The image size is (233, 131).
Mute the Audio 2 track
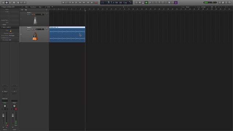[x=28, y=29]
